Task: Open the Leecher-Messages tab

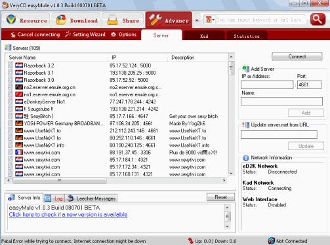Action: tap(91, 198)
